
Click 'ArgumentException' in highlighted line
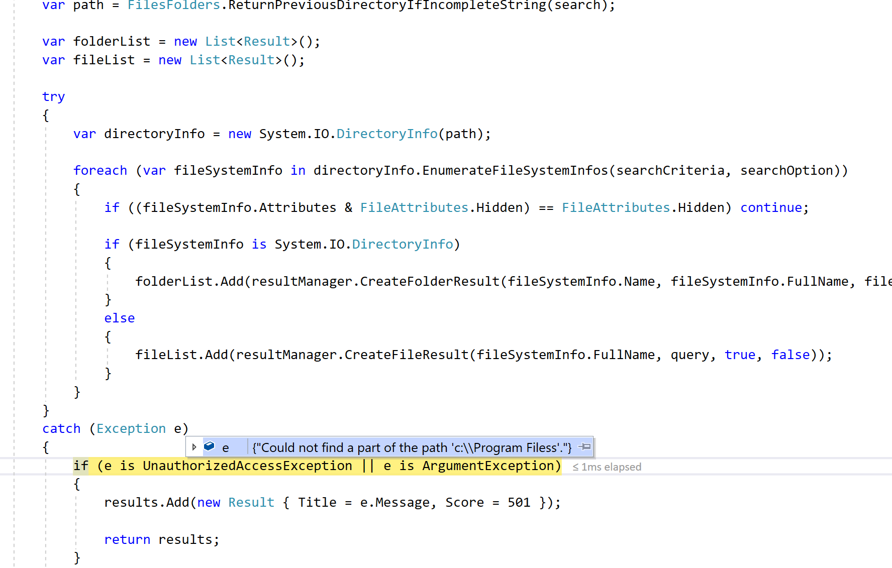488,466
